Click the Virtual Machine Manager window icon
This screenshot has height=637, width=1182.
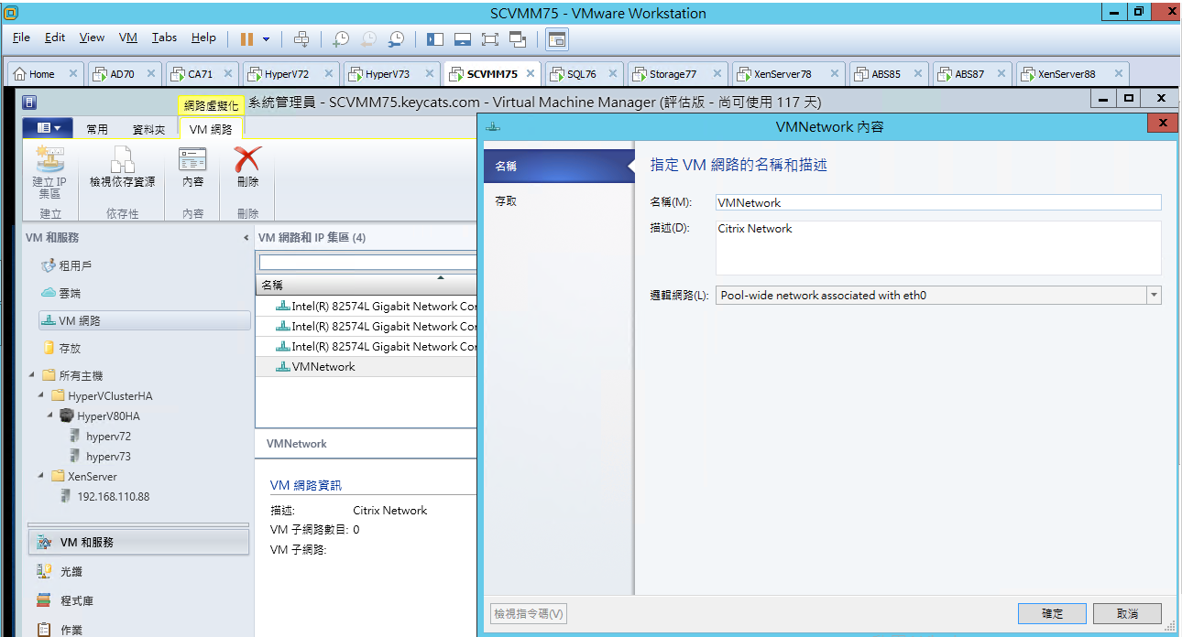pos(29,103)
